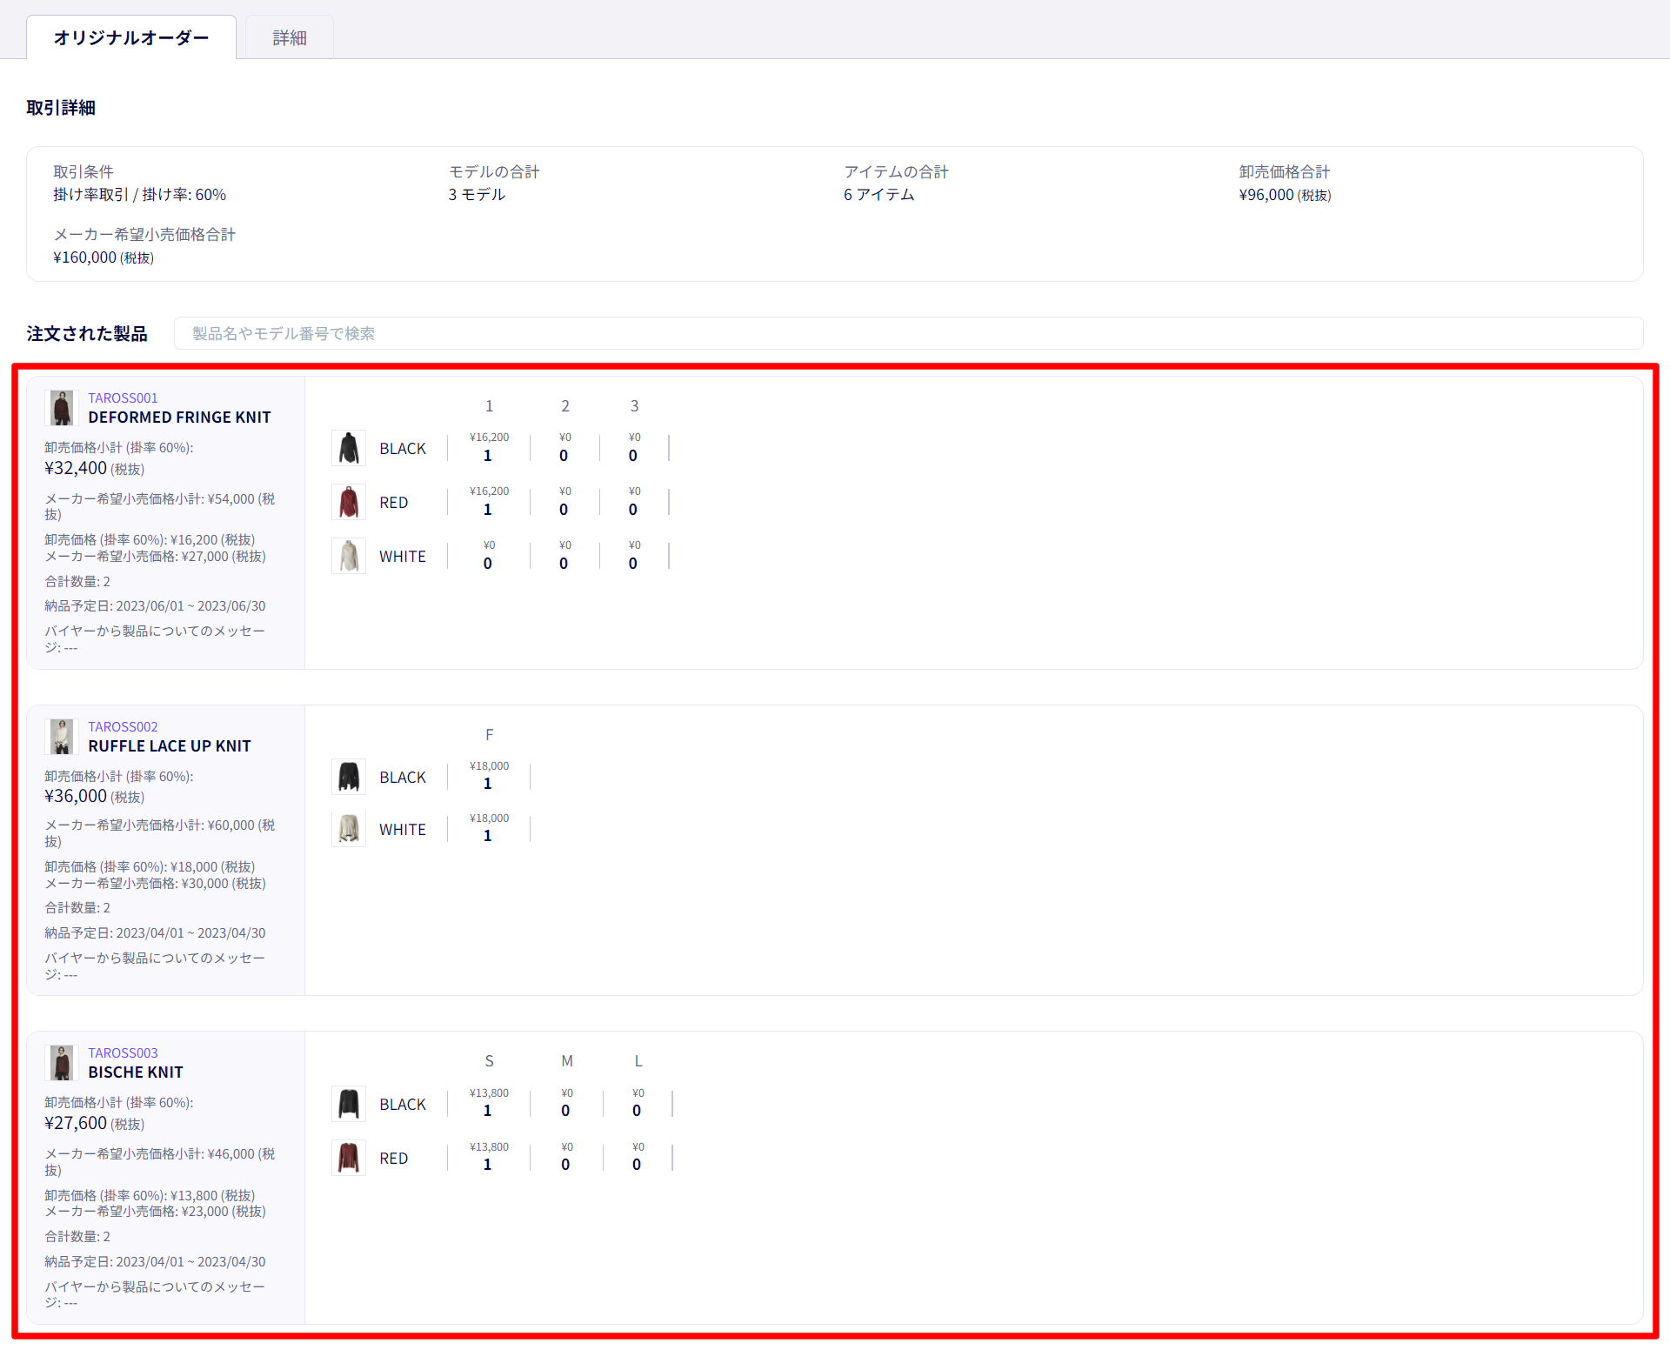Click the RUFFLE LACE UP KNIT product thumbnail
The height and width of the screenshot is (1363, 1670).
(x=62, y=736)
